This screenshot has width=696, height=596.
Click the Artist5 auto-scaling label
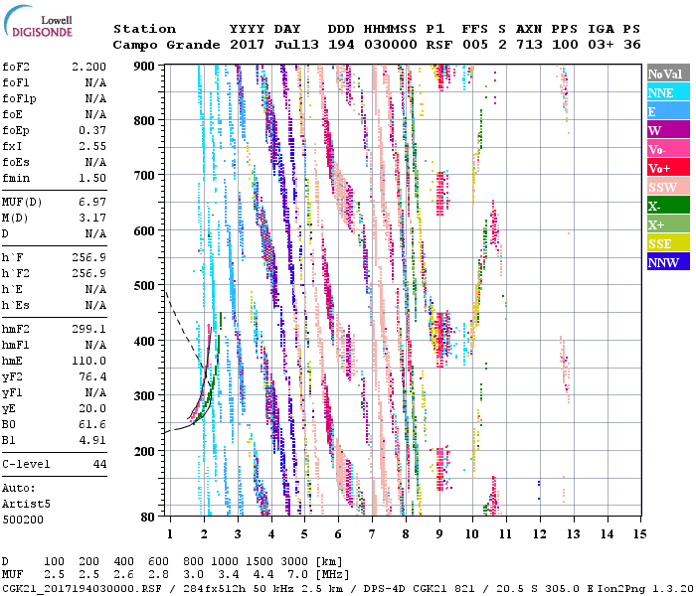click(26, 505)
